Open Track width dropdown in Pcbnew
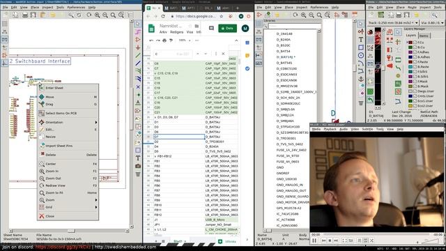This screenshot has width=446, height=251. (x=417, y=22)
